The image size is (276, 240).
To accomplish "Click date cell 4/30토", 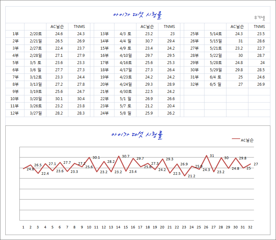I will click(126, 92).
